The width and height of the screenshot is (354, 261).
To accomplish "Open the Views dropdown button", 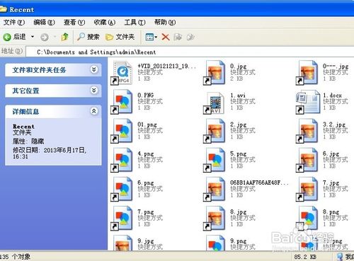I will pyautogui.click(x=152, y=37).
